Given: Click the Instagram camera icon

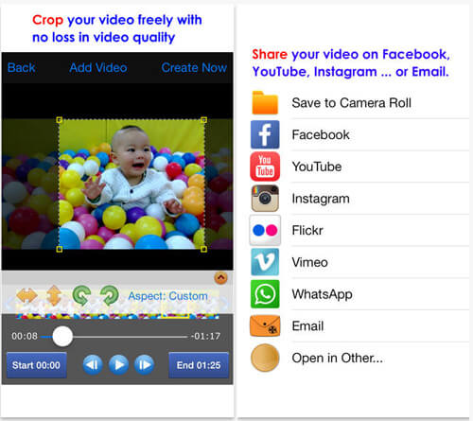Looking at the screenshot, I should [x=265, y=199].
